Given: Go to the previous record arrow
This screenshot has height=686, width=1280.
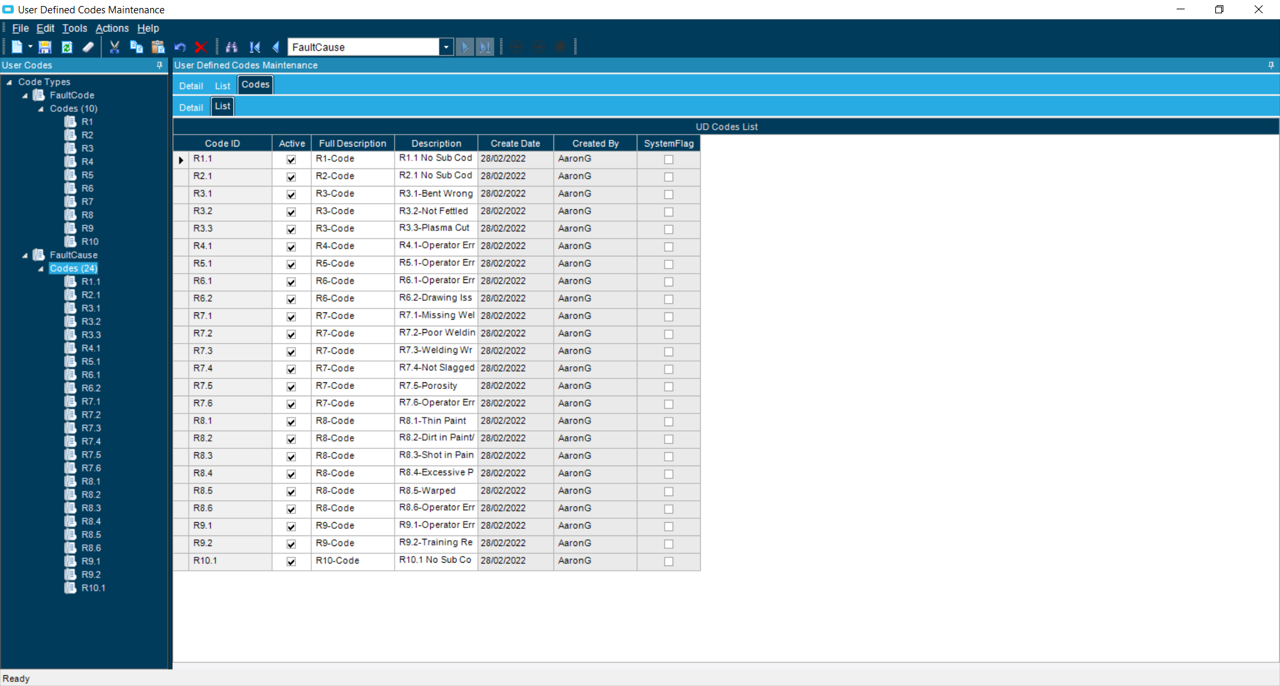Looking at the screenshot, I should pyautogui.click(x=276, y=47).
